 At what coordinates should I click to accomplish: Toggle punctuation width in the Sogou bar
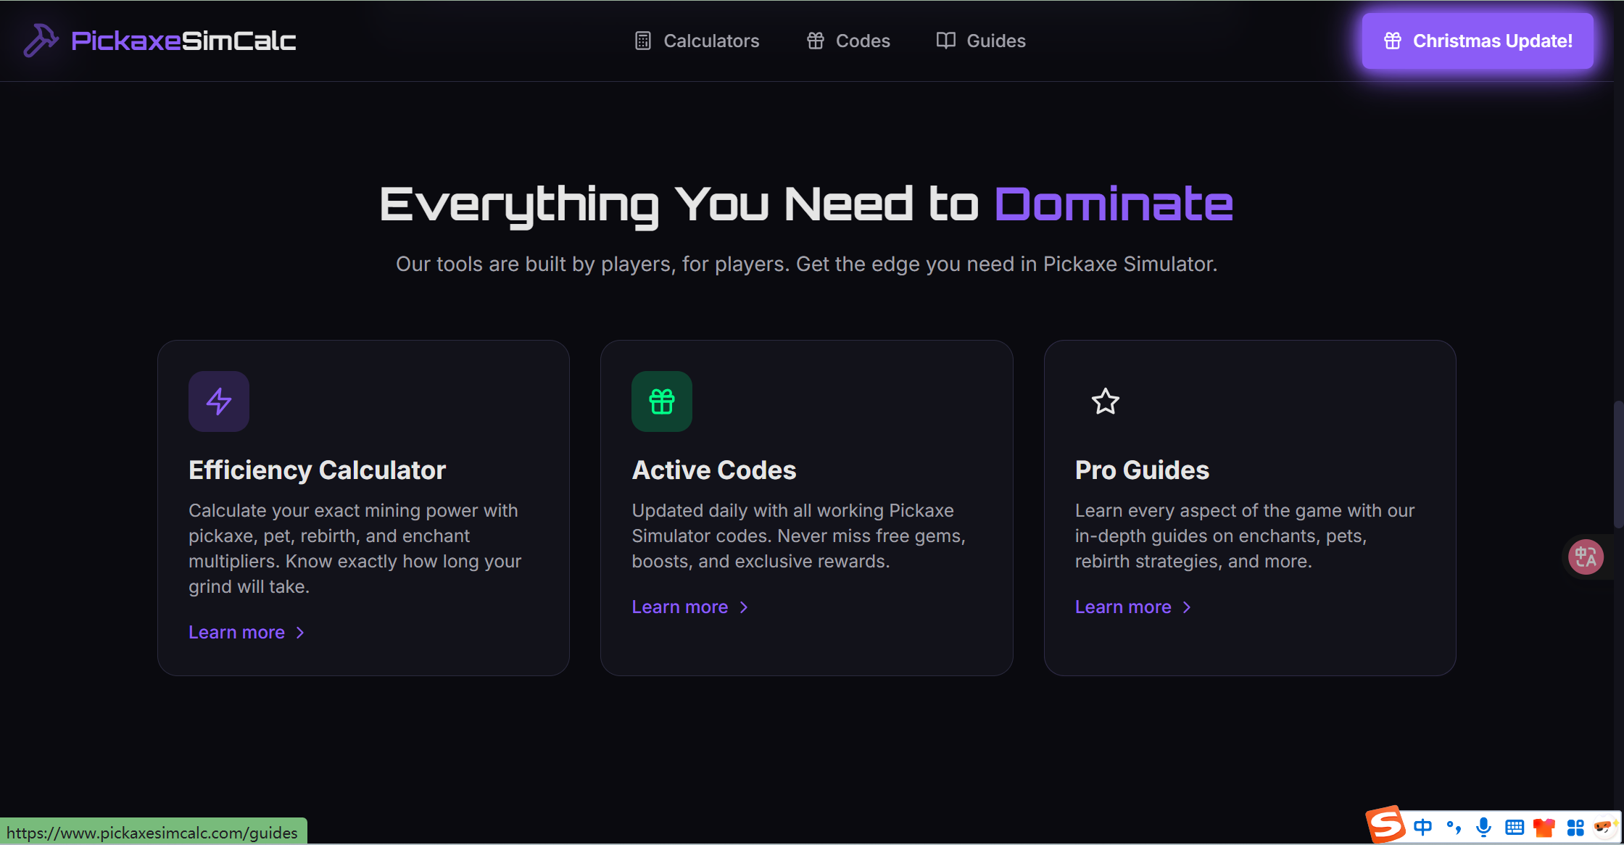(1454, 827)
